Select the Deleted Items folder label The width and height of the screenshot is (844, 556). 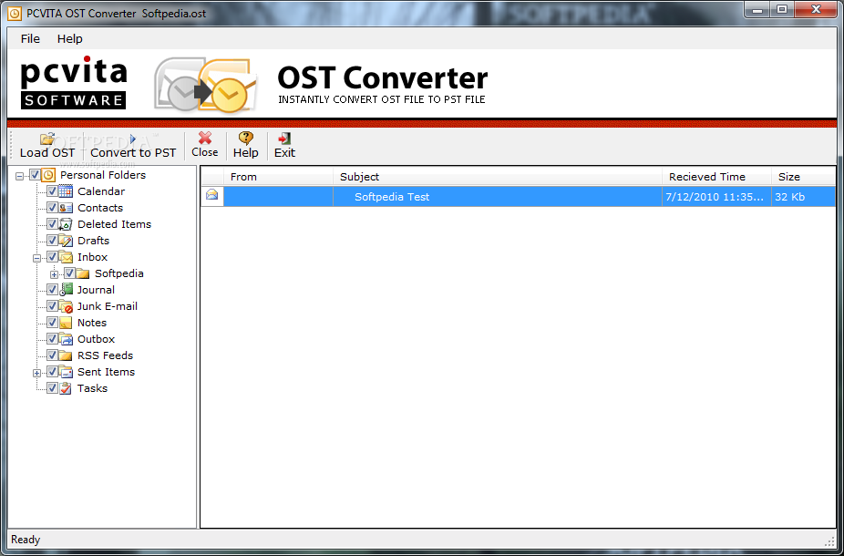114,224
